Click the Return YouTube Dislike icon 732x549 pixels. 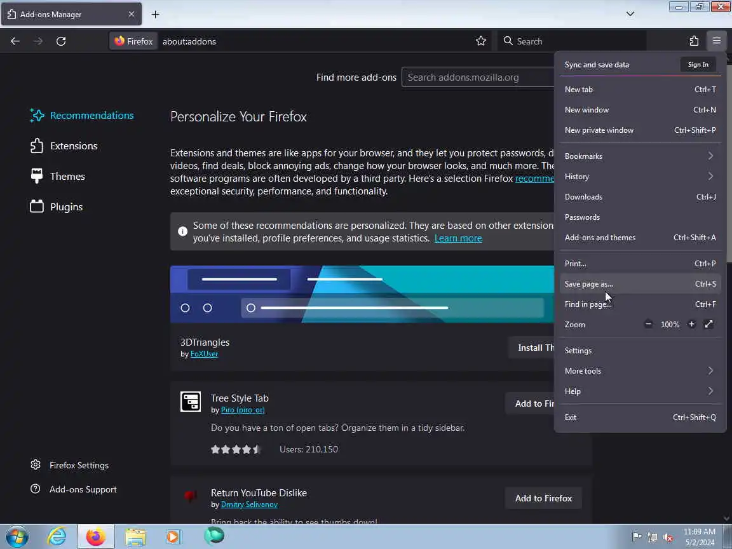click(x=191, y=496)
